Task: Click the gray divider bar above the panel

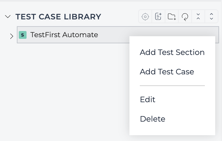Action: point(111,1)
